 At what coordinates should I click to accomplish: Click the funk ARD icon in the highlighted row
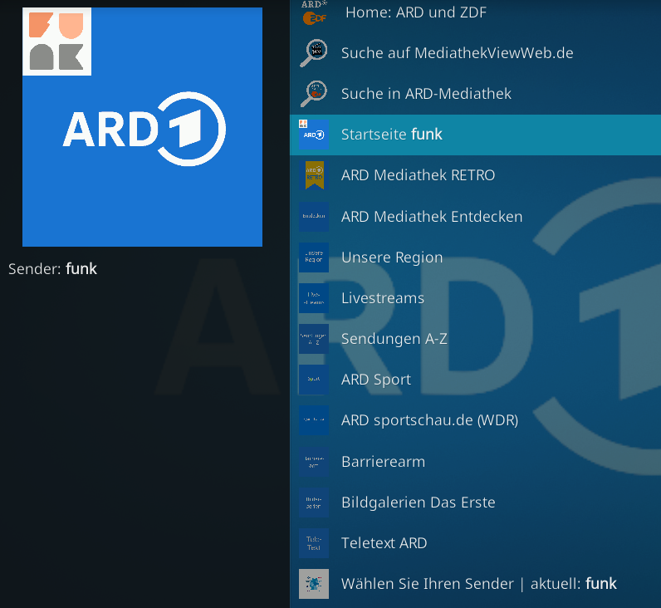pyautogui.click(x=314, y=135)
